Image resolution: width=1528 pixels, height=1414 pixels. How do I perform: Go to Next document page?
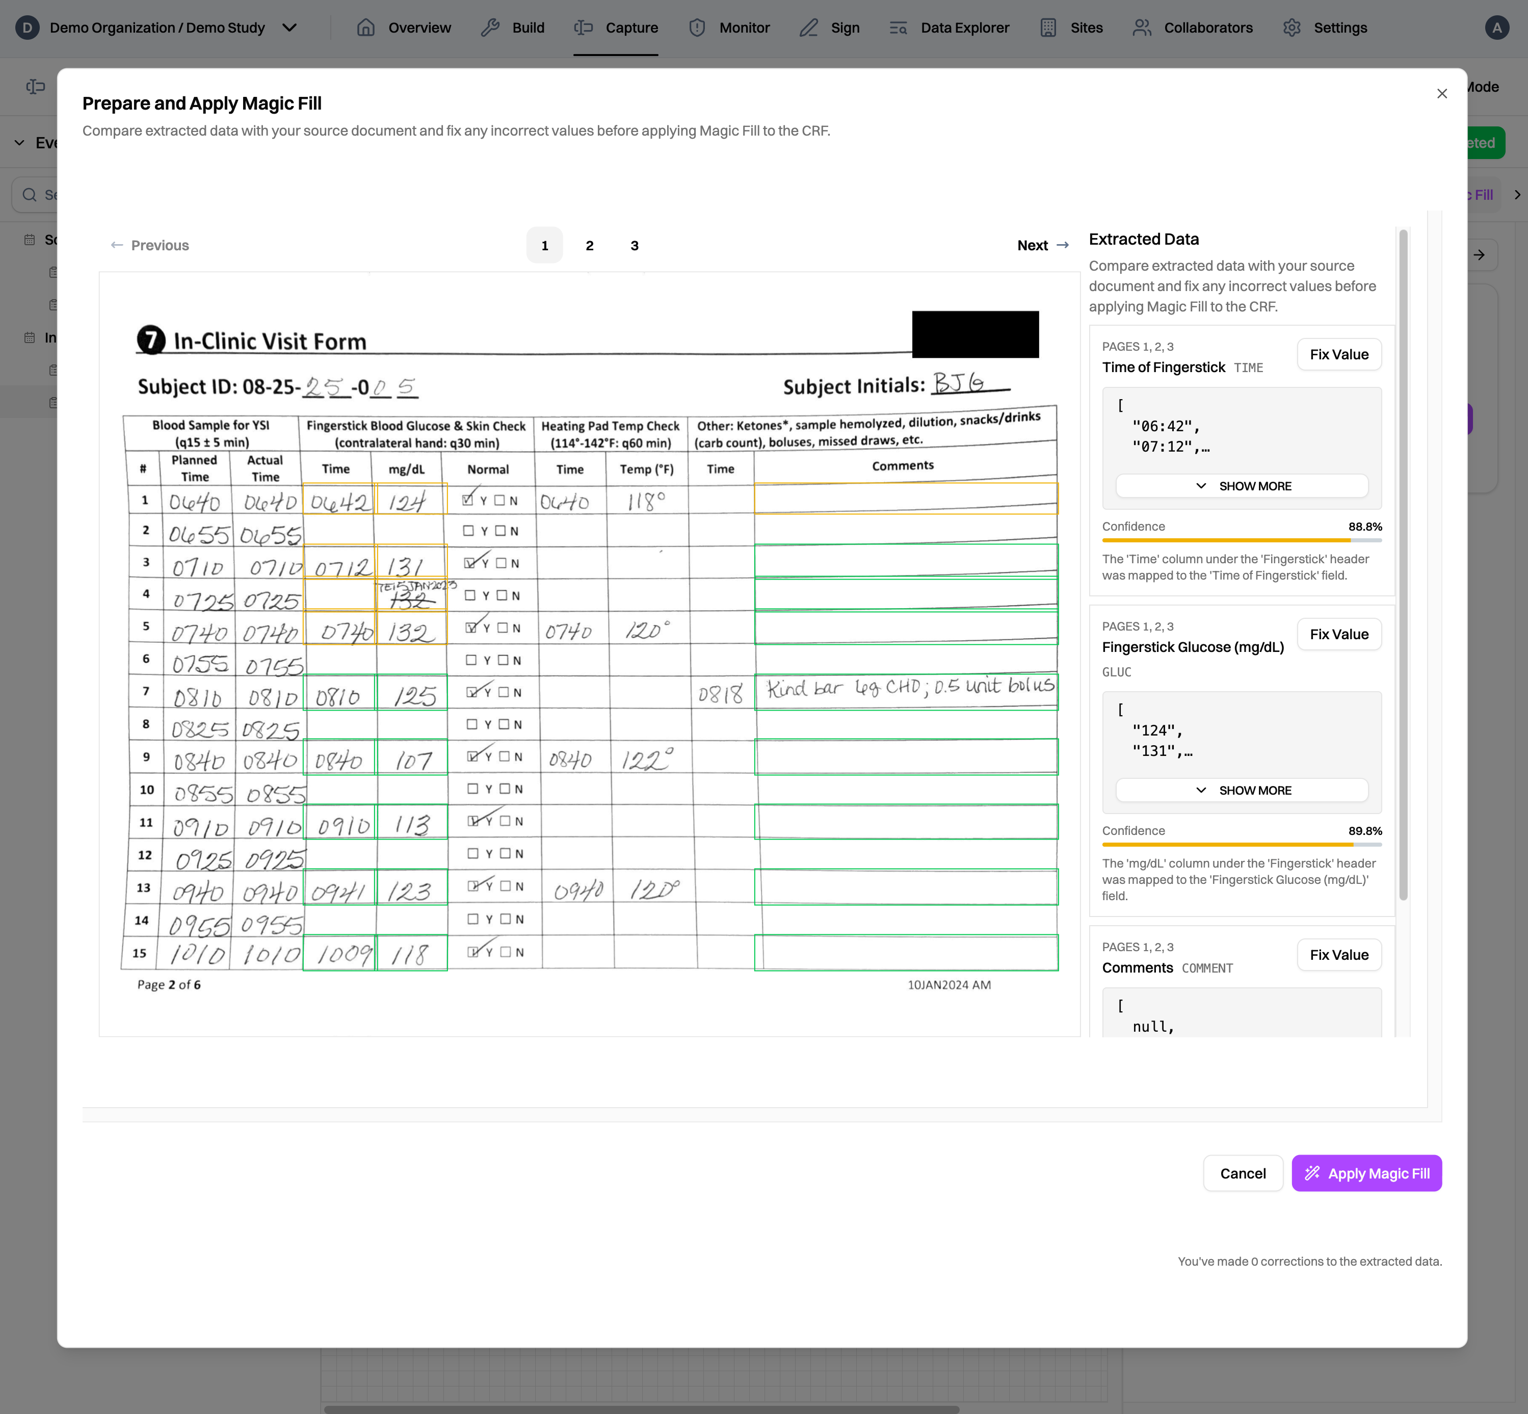(x=1042, y=246)
